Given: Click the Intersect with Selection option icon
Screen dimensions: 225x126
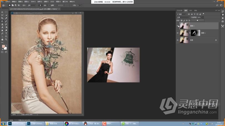Looking at the screenshot, I should pyautogui.click(x=19, y=5).
